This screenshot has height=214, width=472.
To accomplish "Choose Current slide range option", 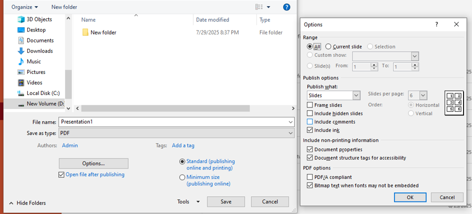I will click(328, 46).
